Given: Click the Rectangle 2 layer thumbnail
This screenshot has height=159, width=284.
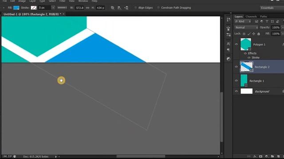Looking at the screenshot, I should (246, 67).
